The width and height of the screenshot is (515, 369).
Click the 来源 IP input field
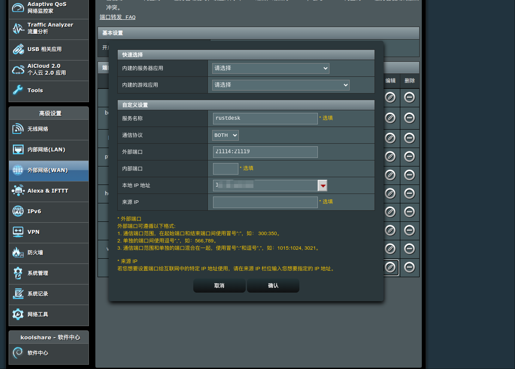pyautogui.click(x=265, y=203)
